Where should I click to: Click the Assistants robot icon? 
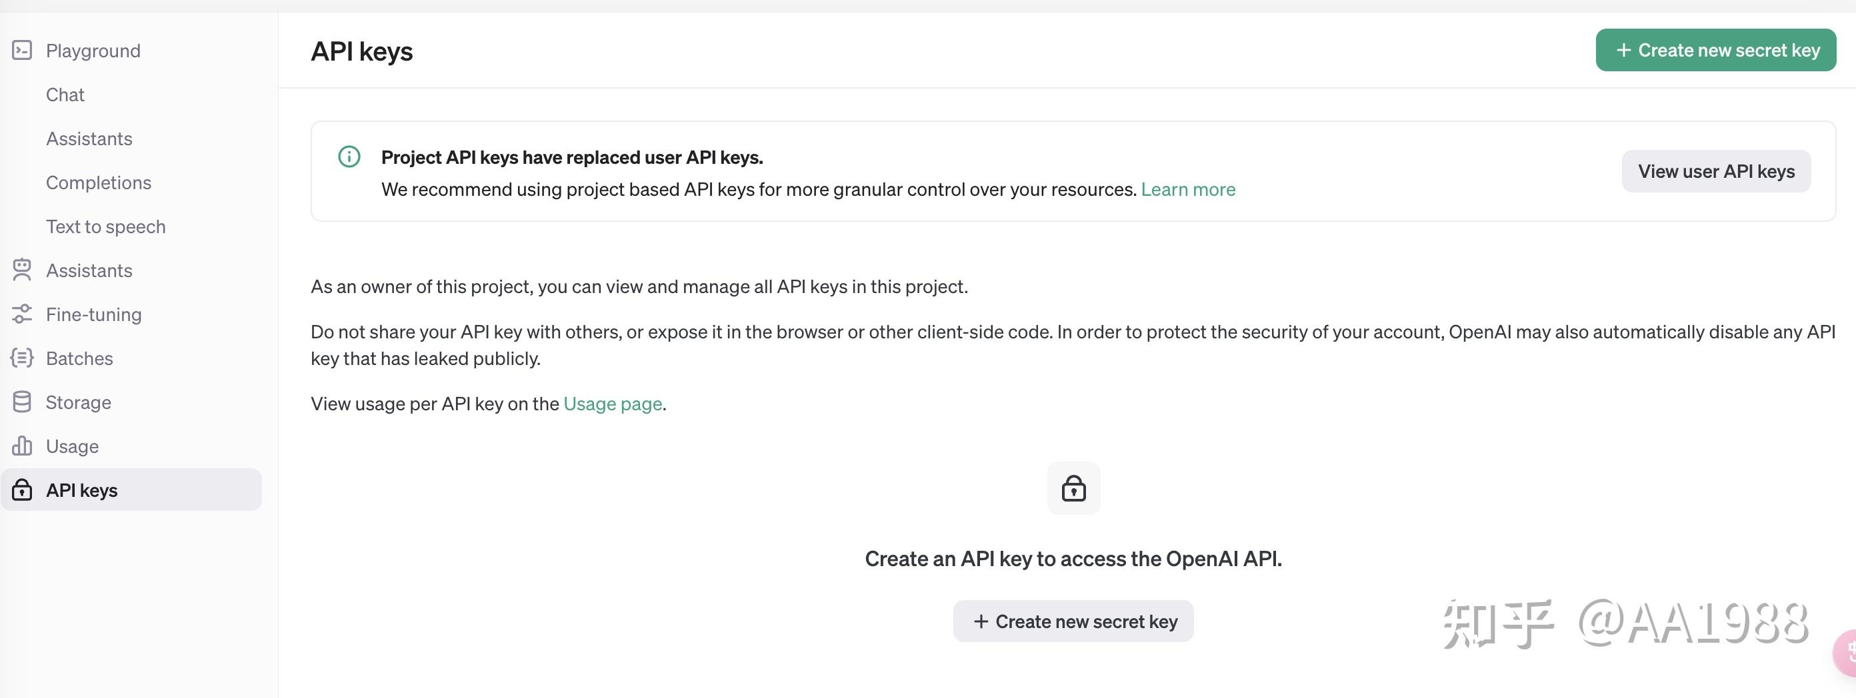pos(23,270)
